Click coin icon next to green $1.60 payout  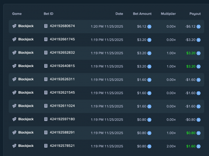(199, 146)
